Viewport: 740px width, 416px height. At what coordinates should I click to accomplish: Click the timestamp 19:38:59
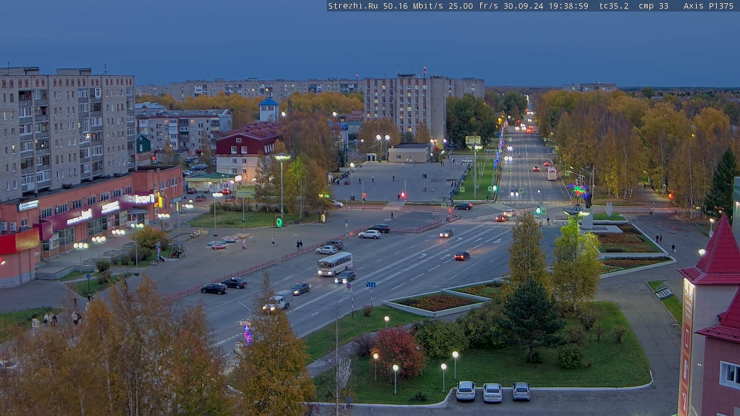coord(568,6)
